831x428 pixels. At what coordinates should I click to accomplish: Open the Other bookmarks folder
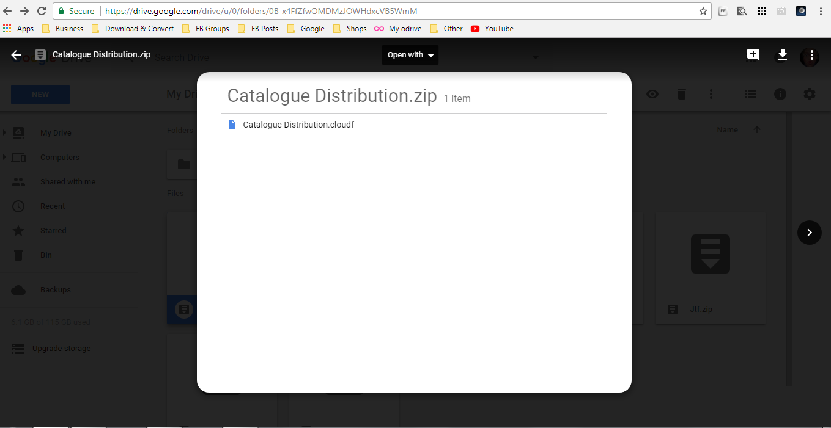pos(447,29)
